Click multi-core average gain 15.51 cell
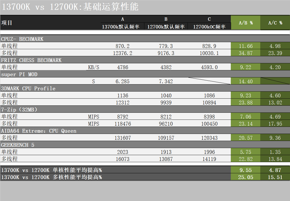 click(x=275, y=177)
